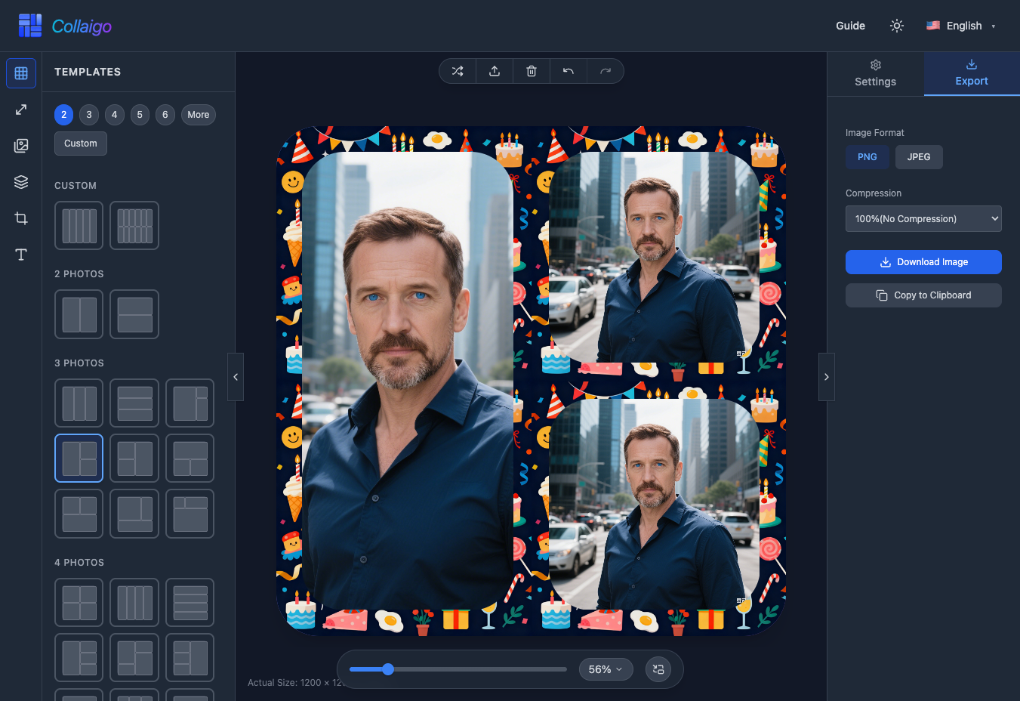The height and width of the screenshot is (701, 1020).
Task: Select the 2 photos count filter
Action: point(64,115)
